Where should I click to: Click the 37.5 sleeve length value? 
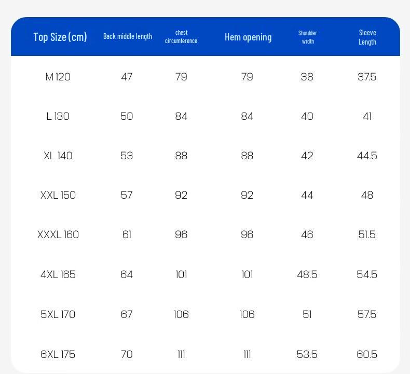pos(367,77)
